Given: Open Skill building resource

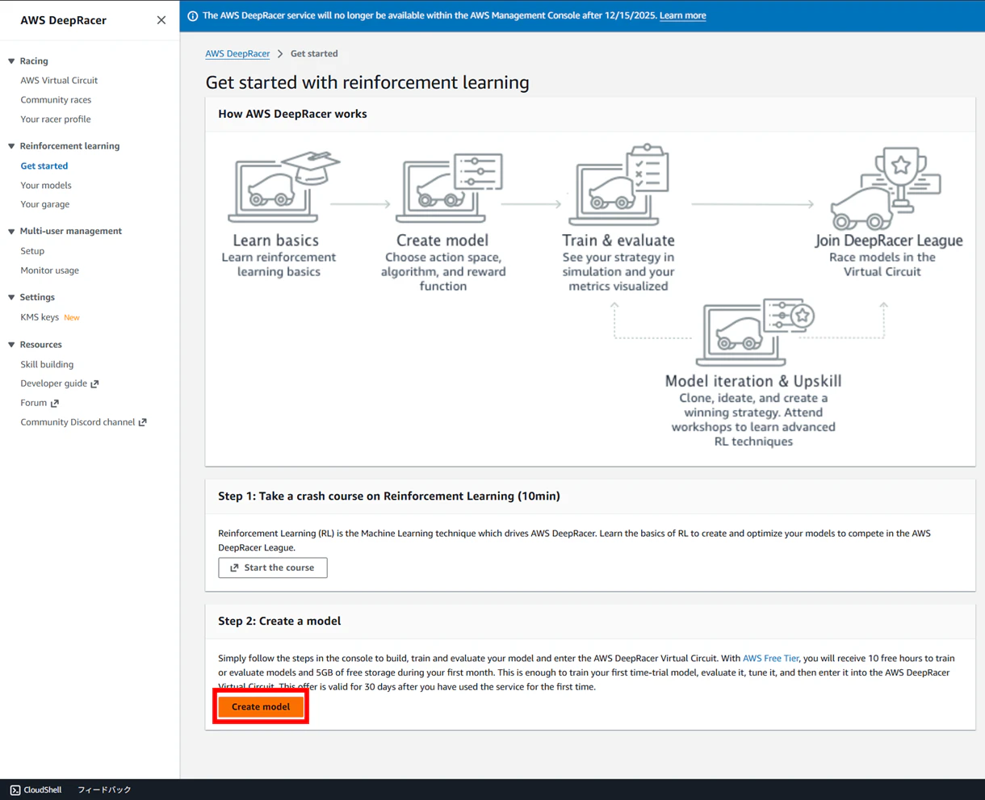Looking at the screenshot, I should coord(47,365).
